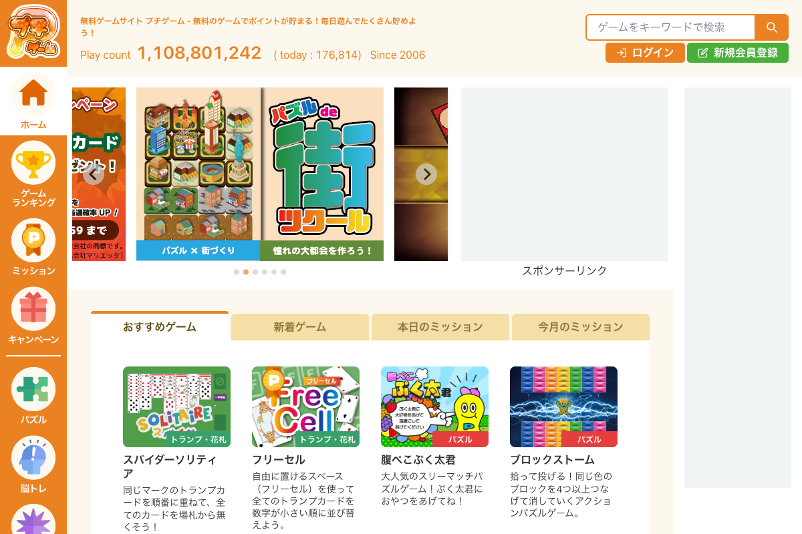Viewport: 802px width, 534px height.
Task: Click the 新規会員登録 button
Action: (738, 53)
